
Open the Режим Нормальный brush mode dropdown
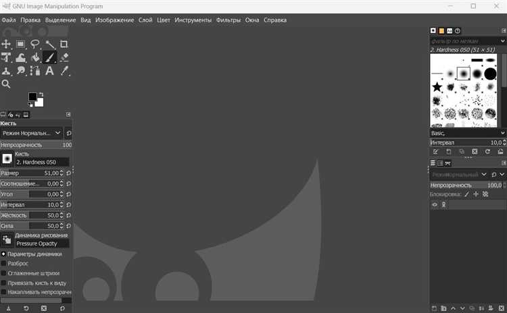coord(31,133)
